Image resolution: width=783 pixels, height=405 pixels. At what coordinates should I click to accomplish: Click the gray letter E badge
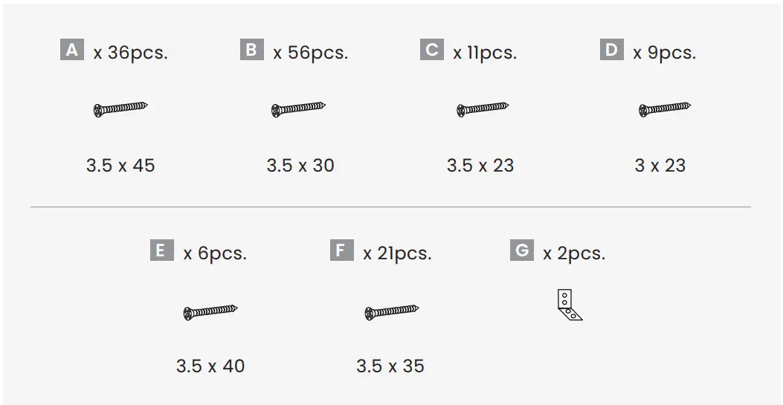161,250
